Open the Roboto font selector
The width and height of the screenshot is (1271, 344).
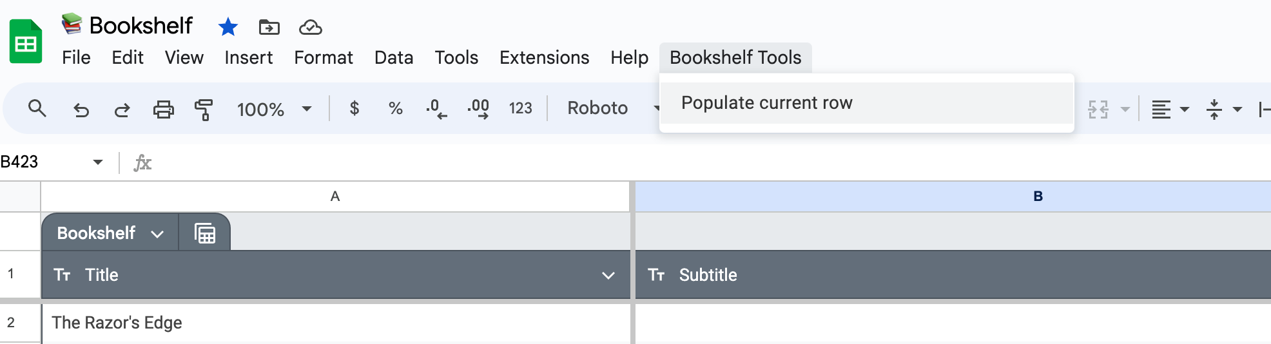[x=597, y=108]
